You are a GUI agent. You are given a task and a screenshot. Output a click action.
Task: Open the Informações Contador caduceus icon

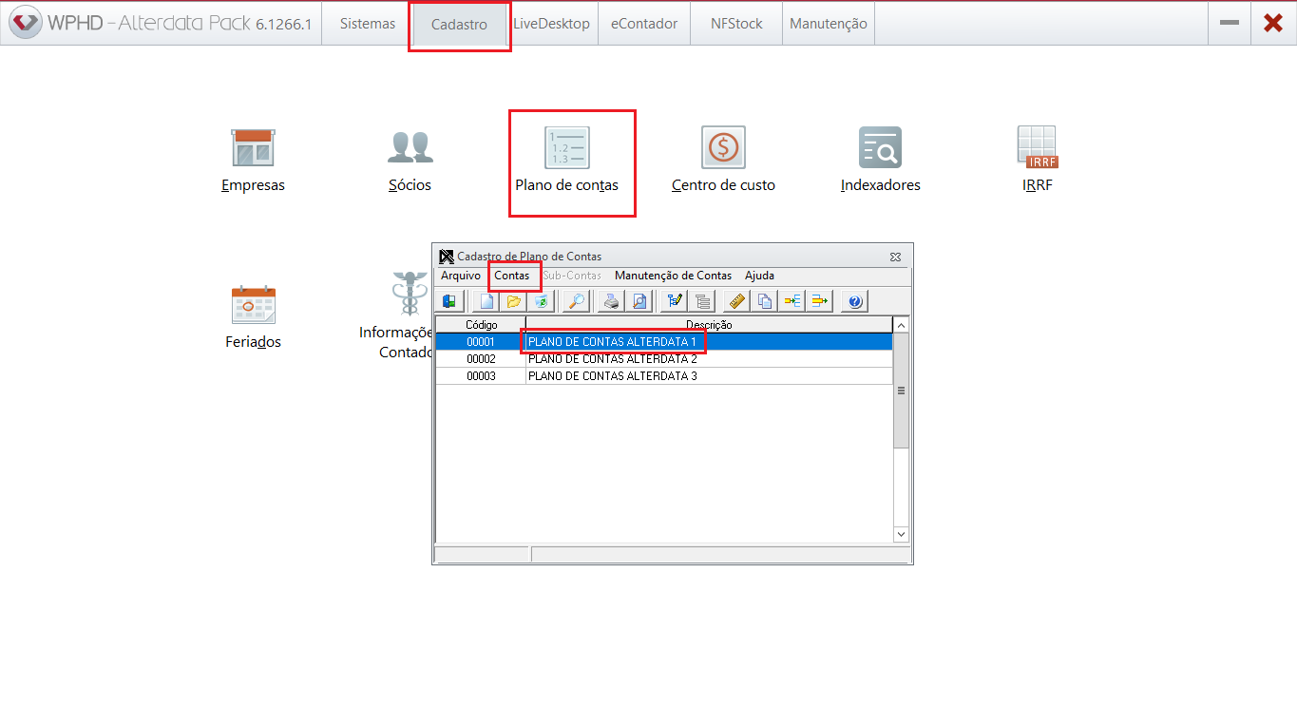point(410,295)
